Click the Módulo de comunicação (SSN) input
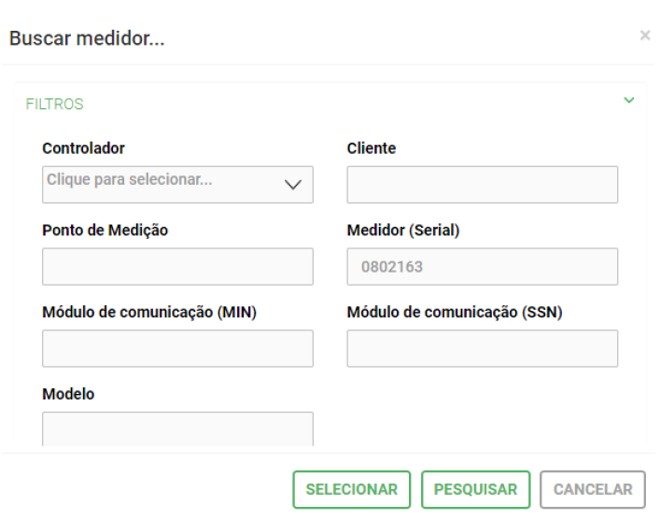This screenshot has height=519, width=660. point(482,348)
